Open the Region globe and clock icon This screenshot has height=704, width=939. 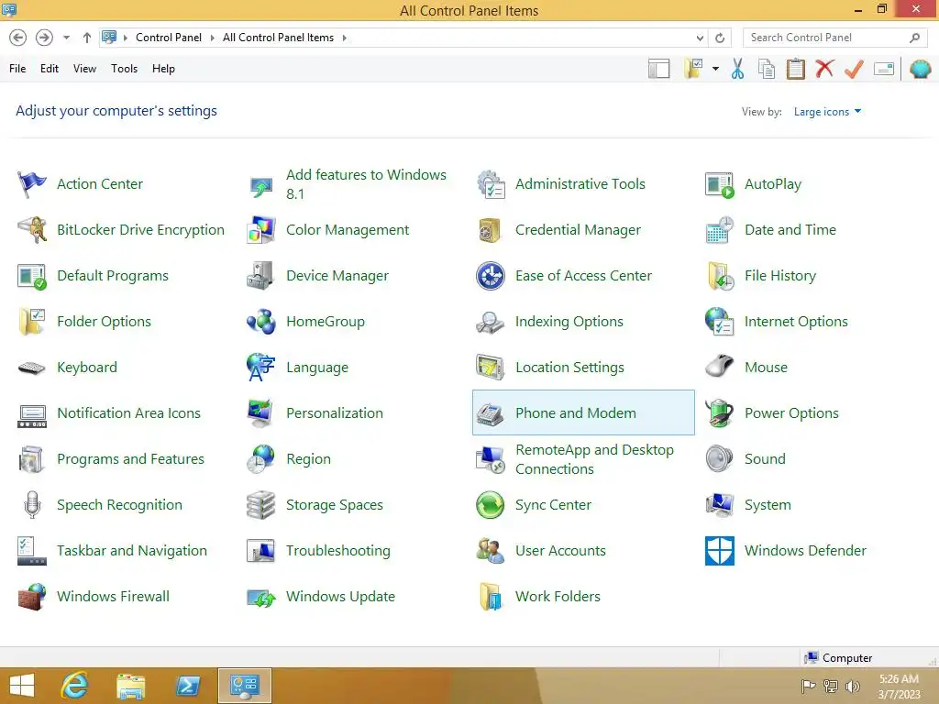(261, 459)
